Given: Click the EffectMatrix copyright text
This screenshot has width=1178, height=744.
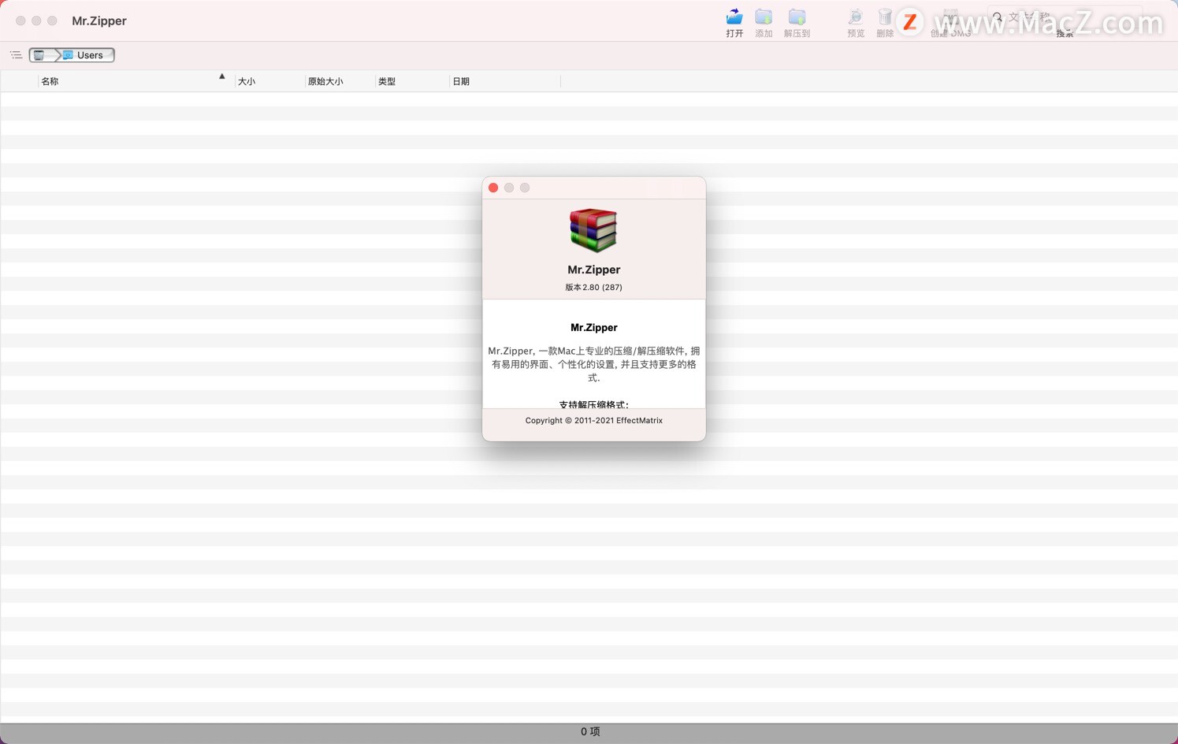Looking at the screenshot, I should [x=594, y=421].
